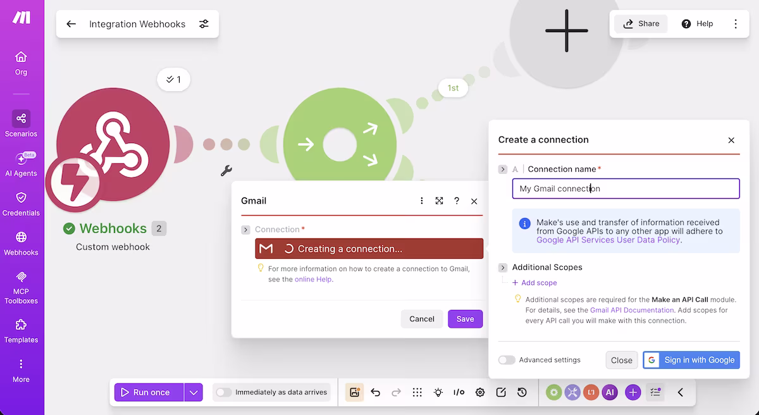Screen dimensions: 759x415
Task: Open Scenarios in sidebar
Action: coord(21,124)
